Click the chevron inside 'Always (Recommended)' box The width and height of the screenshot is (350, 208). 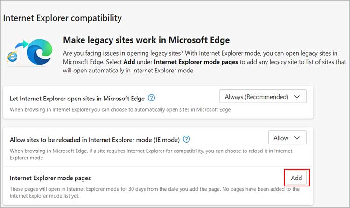pyautogui.click(x=297, y=97)
